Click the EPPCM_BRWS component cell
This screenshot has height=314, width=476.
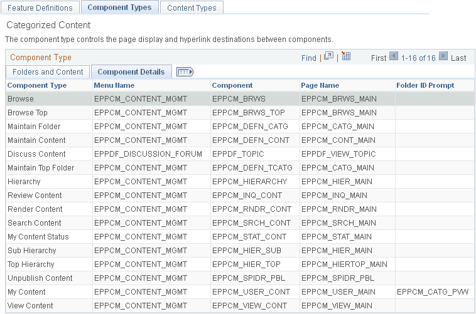[255, 99]
